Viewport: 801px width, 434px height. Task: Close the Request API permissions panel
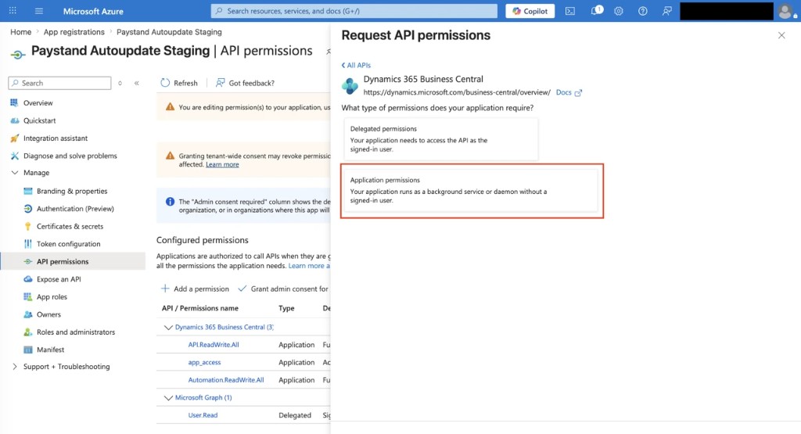(x=781, y=35)
